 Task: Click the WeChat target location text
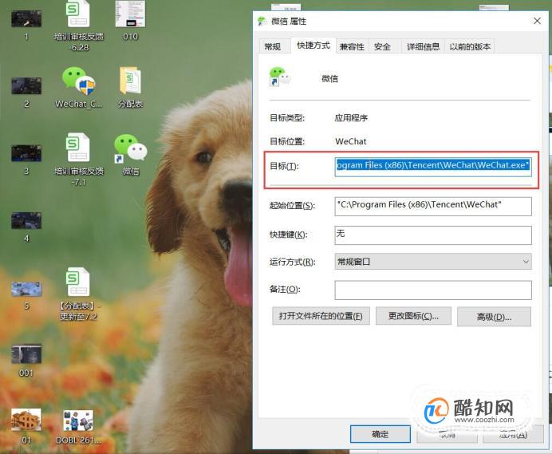point(351,141)
